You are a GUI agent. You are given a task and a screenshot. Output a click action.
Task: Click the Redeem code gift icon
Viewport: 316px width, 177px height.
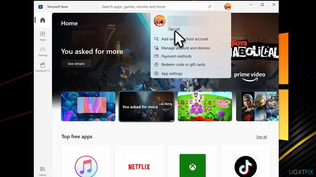pyautogui.click(x=156, y=65)
